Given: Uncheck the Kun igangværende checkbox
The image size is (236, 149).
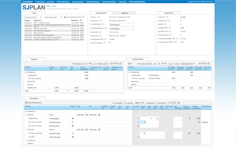Looking at the screenshot, I should (65, 17).
